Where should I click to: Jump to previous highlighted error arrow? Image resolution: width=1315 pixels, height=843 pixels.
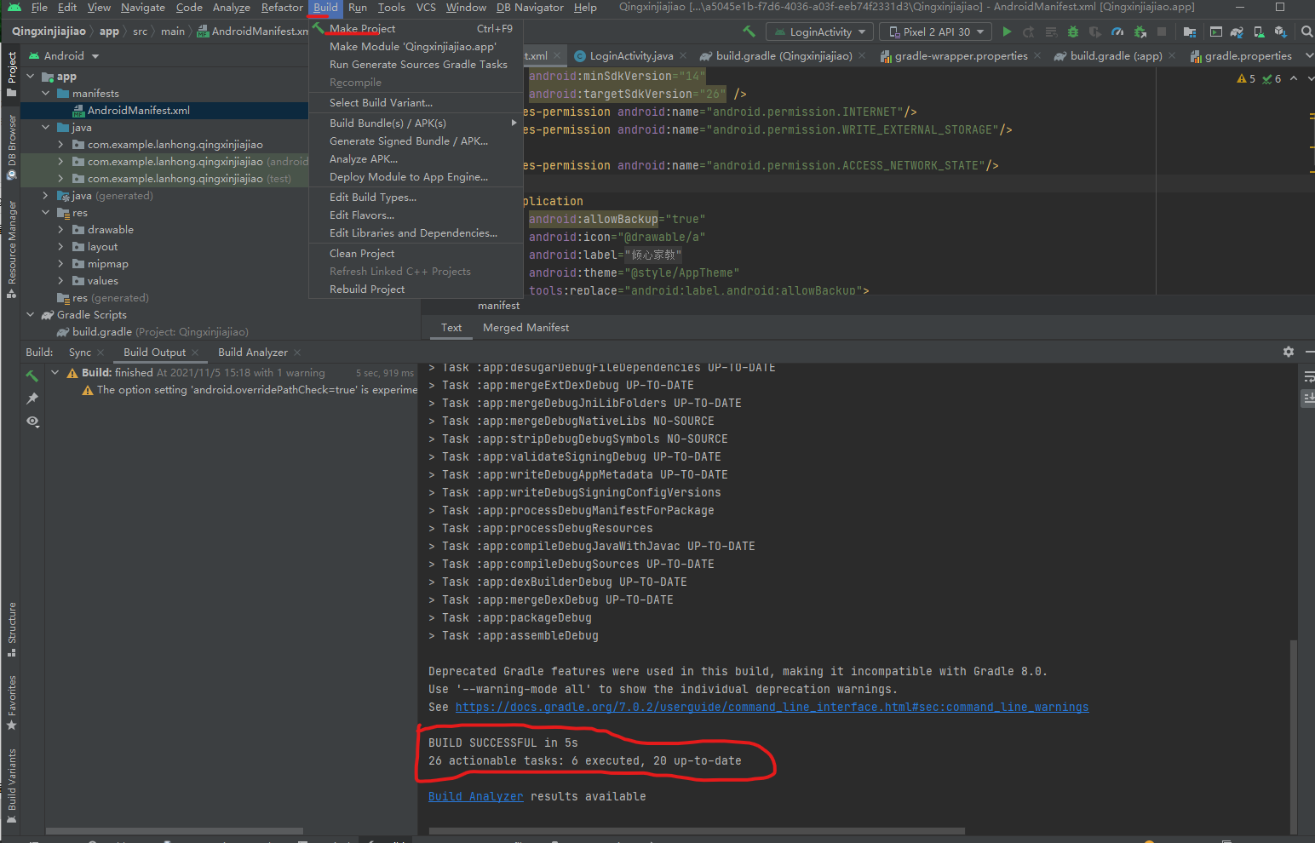coord(1294,78)
